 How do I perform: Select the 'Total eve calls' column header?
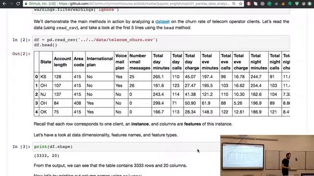[x=226, y=62]
